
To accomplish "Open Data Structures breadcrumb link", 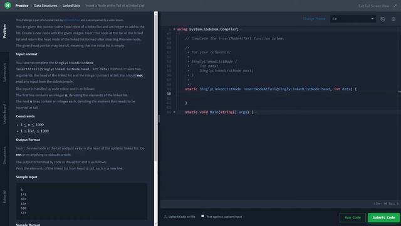I will (x=46, y=6).
